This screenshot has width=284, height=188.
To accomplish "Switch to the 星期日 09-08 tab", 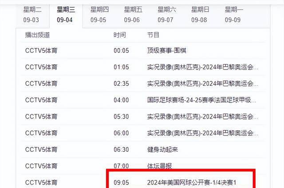I will coord(200,15).
